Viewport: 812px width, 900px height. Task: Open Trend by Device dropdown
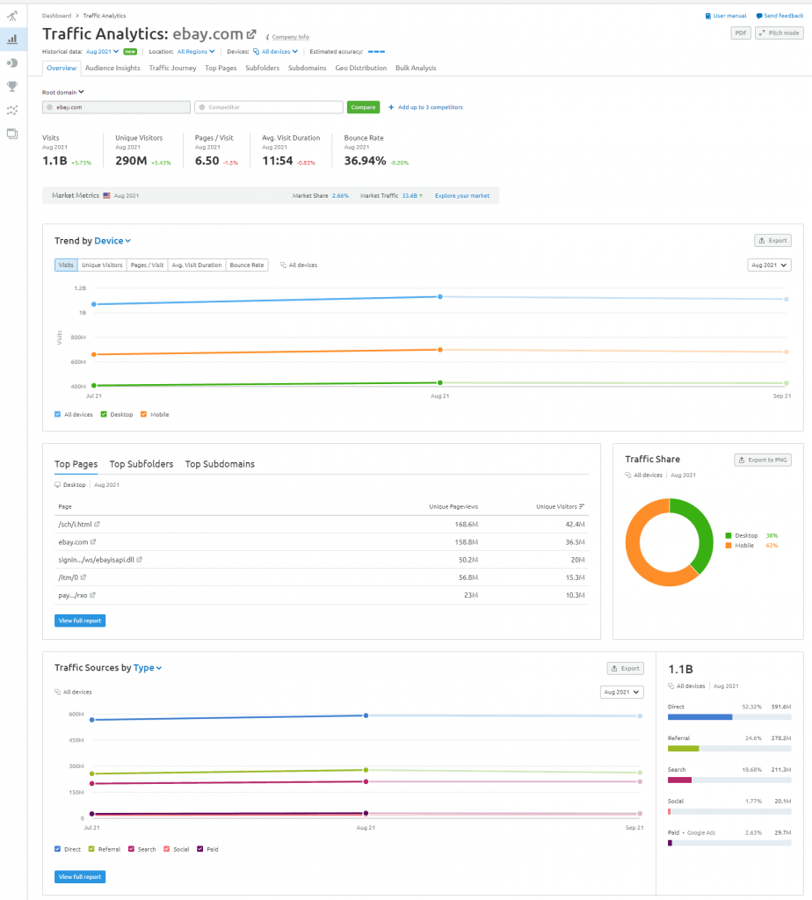click(112, 241)
